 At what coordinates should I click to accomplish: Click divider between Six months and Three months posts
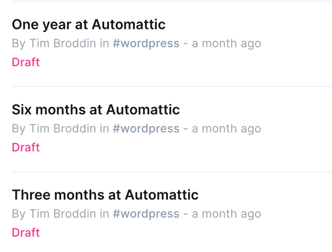coord(172,172)
